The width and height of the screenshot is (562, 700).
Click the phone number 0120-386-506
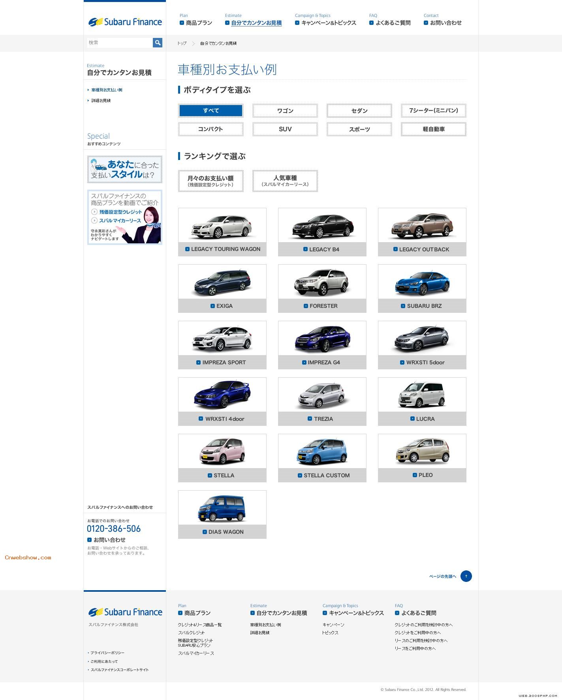coord(114,529)
